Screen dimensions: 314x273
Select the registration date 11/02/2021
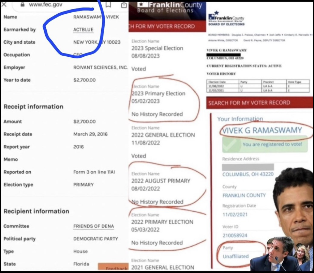point(235,214)
